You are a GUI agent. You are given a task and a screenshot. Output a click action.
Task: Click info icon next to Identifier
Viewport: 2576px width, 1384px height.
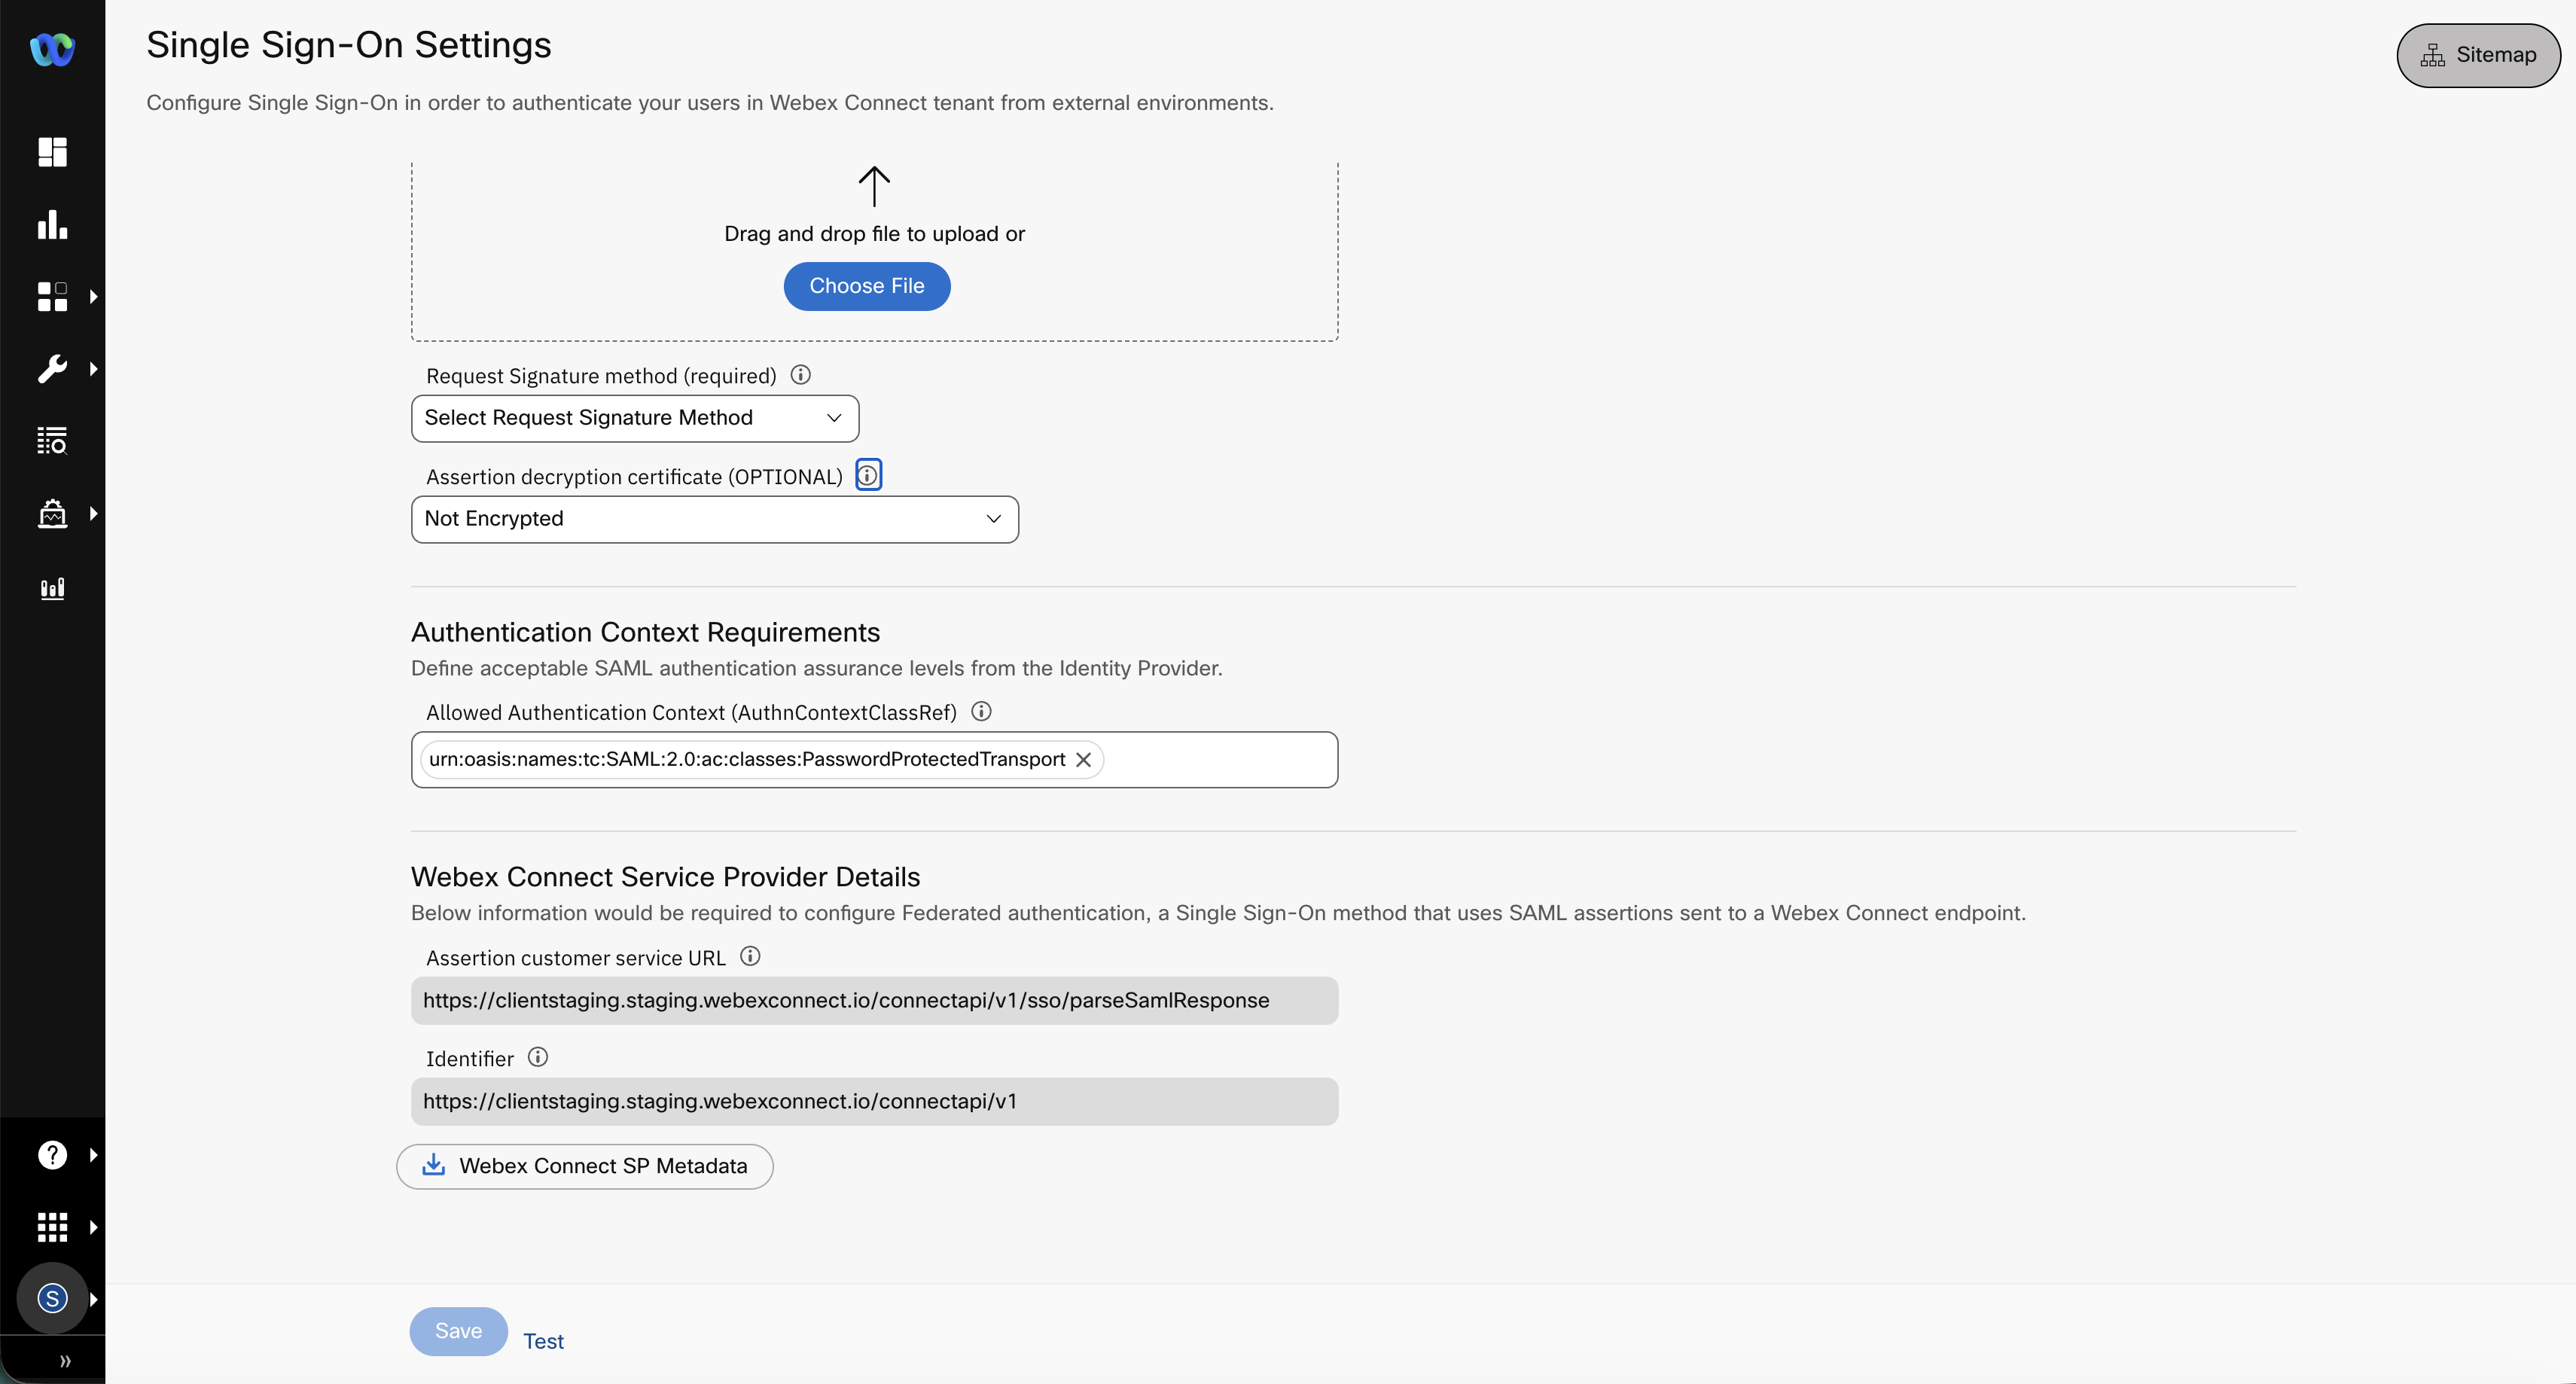click(538, 1057)
